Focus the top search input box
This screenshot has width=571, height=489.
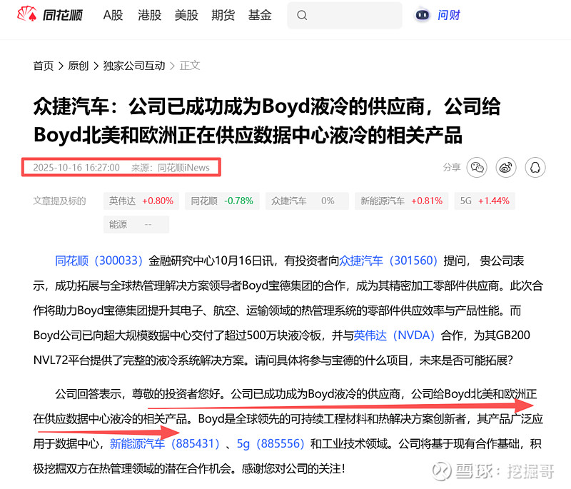[x=345, y=15]
